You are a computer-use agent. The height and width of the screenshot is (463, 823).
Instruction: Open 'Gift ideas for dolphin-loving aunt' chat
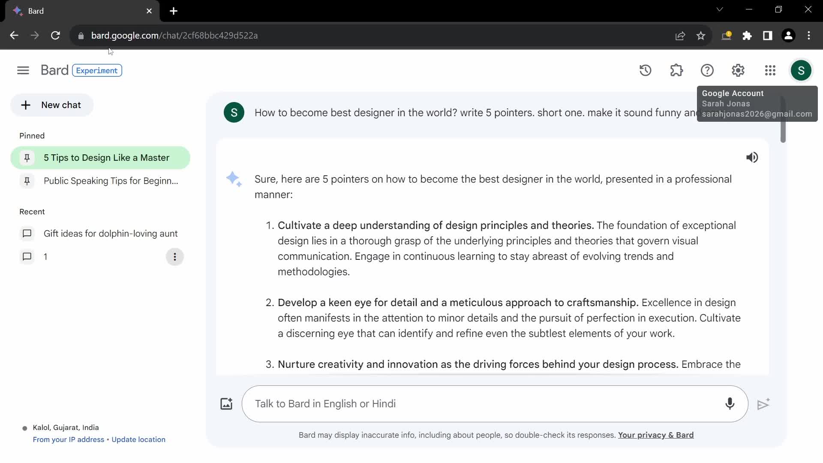pos(100,234)
